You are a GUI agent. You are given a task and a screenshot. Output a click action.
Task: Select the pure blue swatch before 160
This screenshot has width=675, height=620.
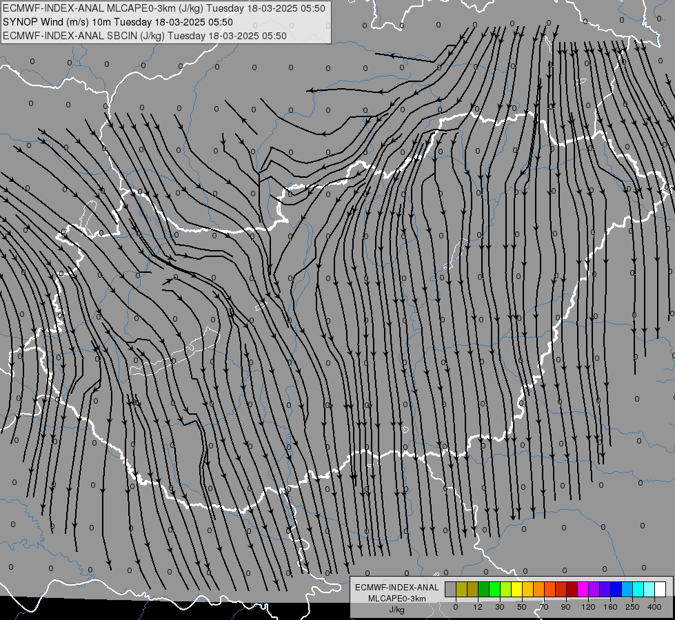[616, 589]
